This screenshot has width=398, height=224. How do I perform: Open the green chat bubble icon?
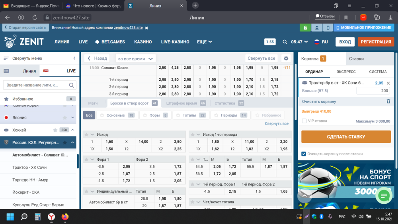(x=384, y=196)
